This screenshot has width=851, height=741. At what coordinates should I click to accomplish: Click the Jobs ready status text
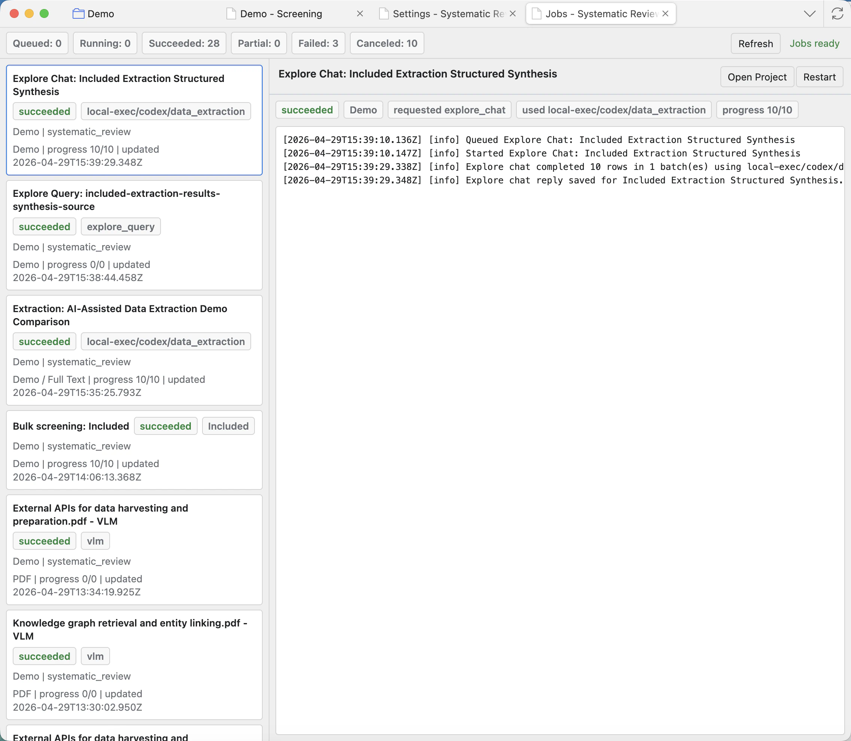(814, 43)
